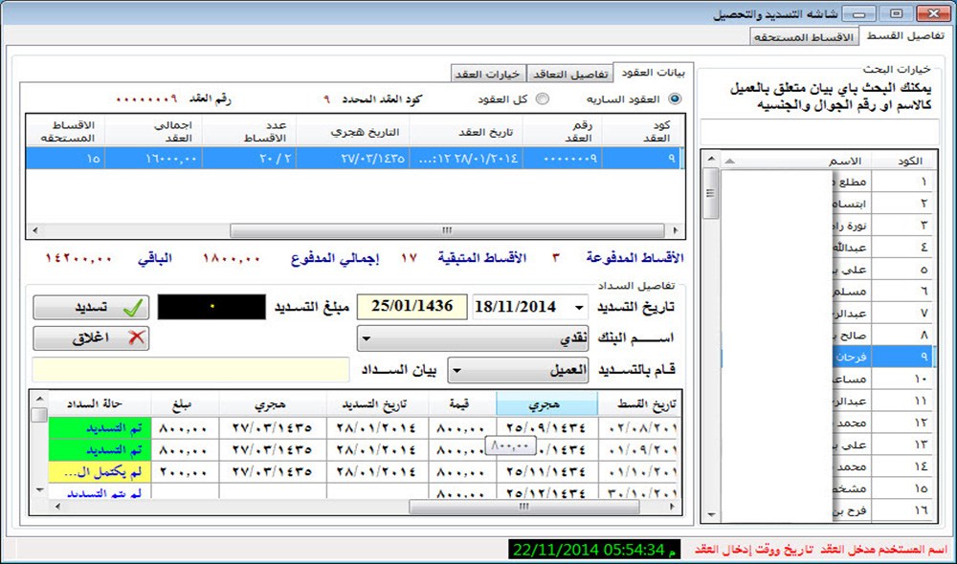Select the العقود الساريه radio button
957x564 pixels.
point(676,99)
